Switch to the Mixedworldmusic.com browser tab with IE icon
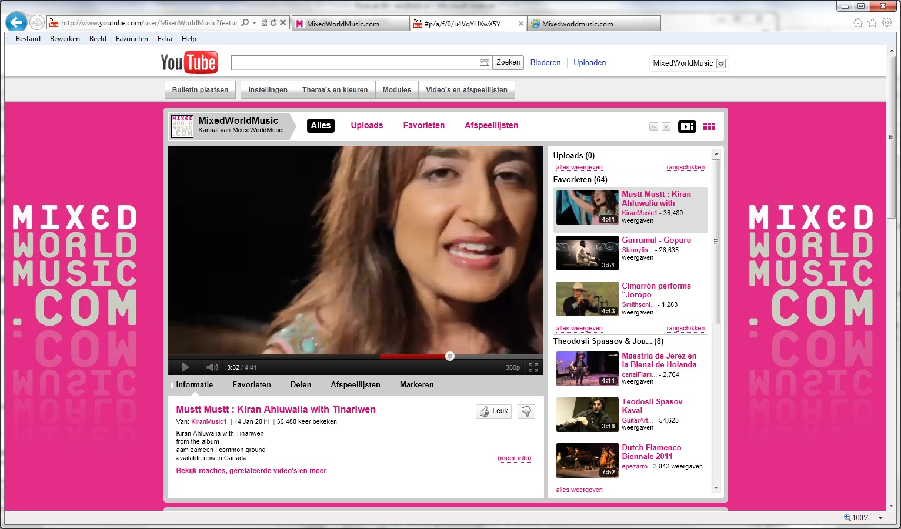 pos(585,24)
